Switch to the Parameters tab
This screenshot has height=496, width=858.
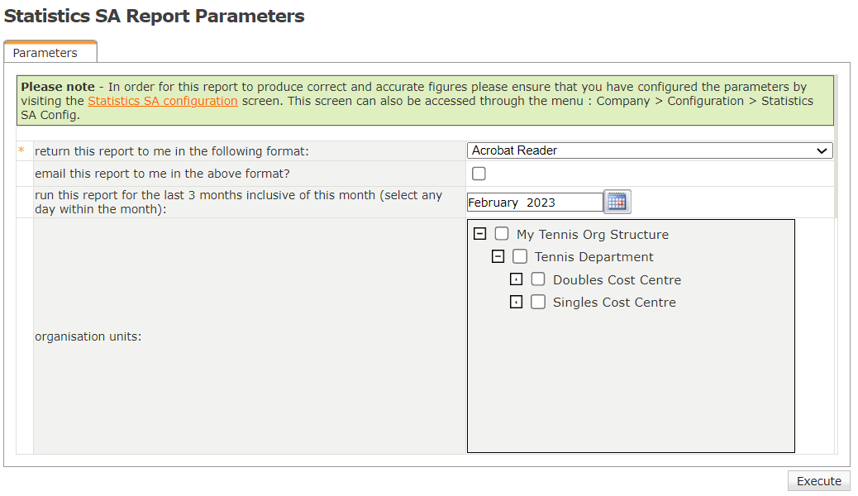point(45,53)
